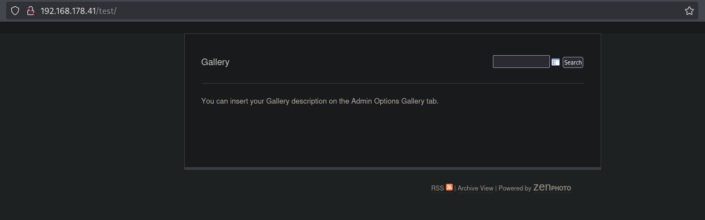The height and width of the screenshot is (220, 705).
Task: Open the tracking protection shield icon
Action: click(x=15, y=11)
